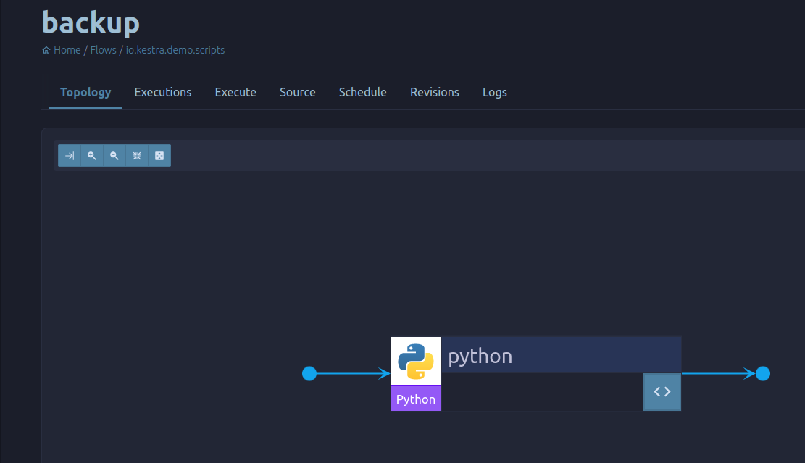This screenshot has width=805, height=463.
Task: Open the Logs tab
Action: [x=495, y=93]
